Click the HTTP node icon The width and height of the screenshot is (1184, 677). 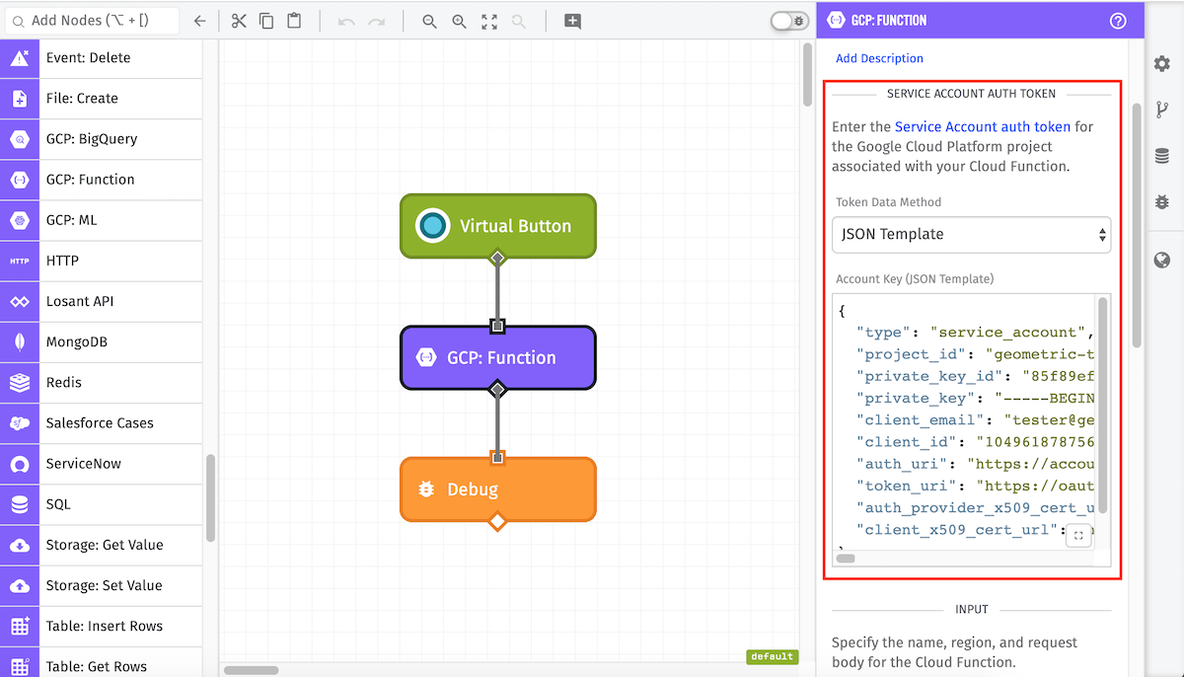[x=20, y=261]
